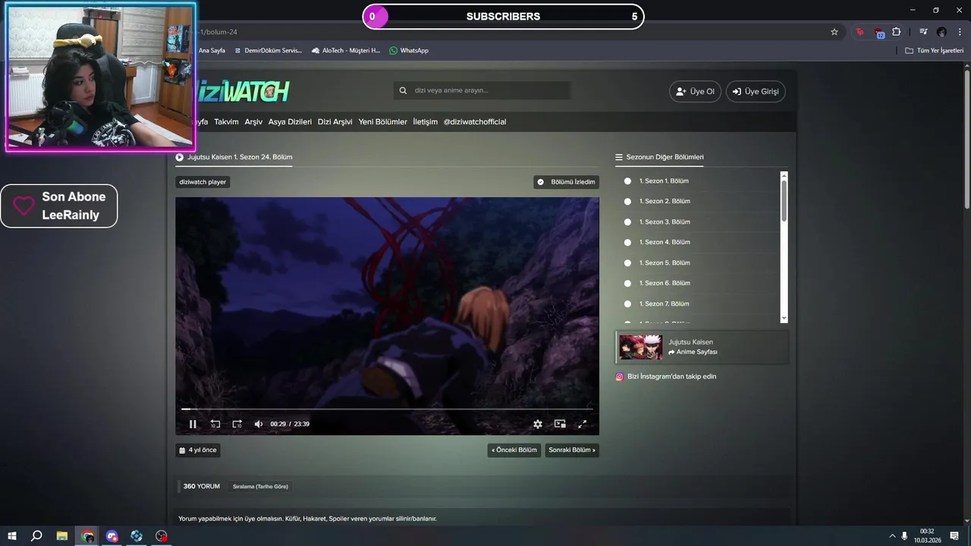
Task: Open the Dizi Arşivi menu item
Action: [335, 122]
